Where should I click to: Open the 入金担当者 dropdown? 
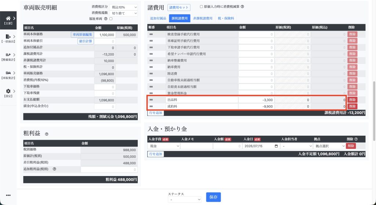[297, 146]
